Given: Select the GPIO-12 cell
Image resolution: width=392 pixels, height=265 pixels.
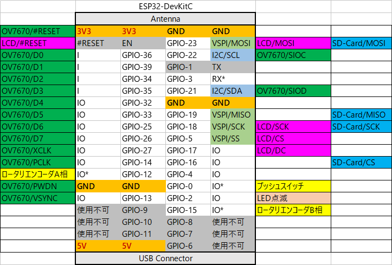Looking at the screenshot, I should click(x=143, y=174).
